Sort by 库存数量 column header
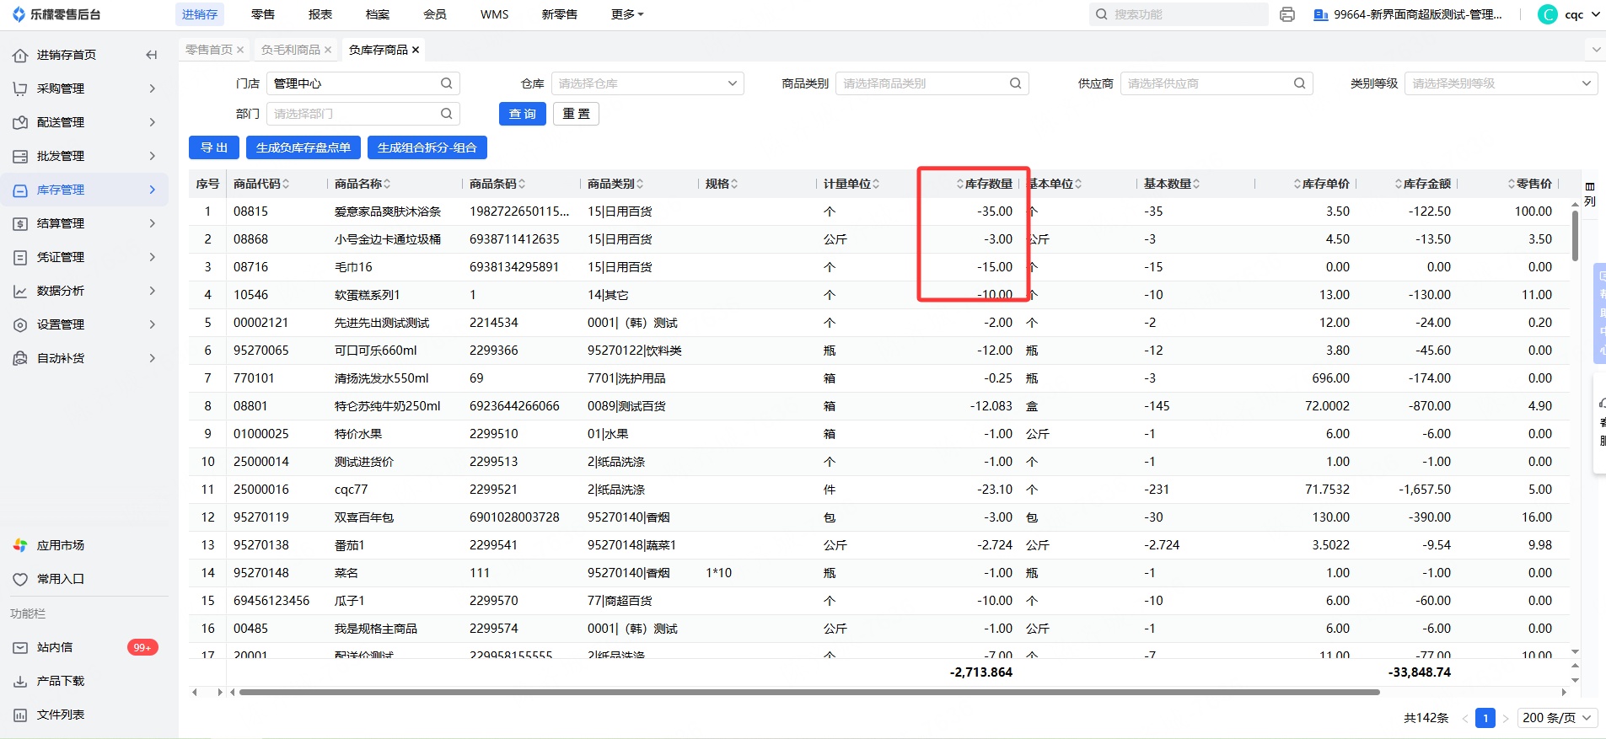The width and height of the screenshot is (1606, 739). point(987,184)
